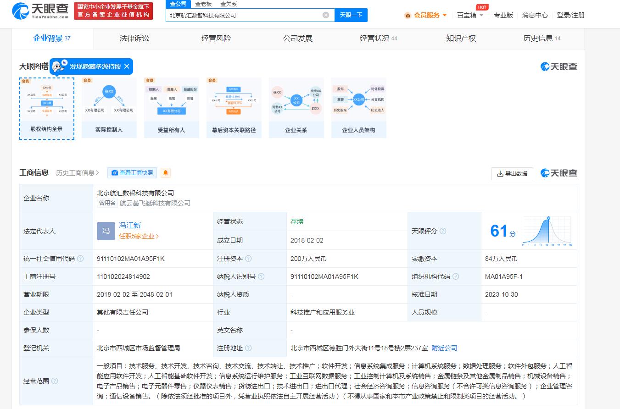Open legal representative 冯江新's profile link
This screenshot has width=620, height=409.
point(130,225)
